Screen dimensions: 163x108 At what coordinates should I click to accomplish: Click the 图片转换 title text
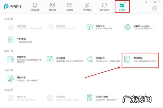coord(138,58)
